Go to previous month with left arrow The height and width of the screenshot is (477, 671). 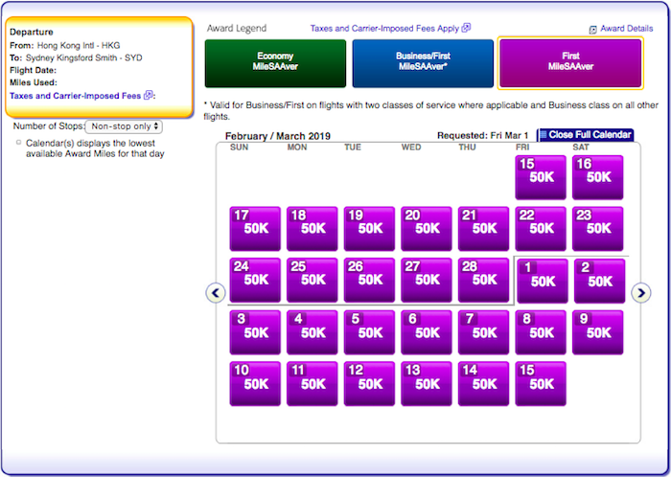(x=216, y=293)
